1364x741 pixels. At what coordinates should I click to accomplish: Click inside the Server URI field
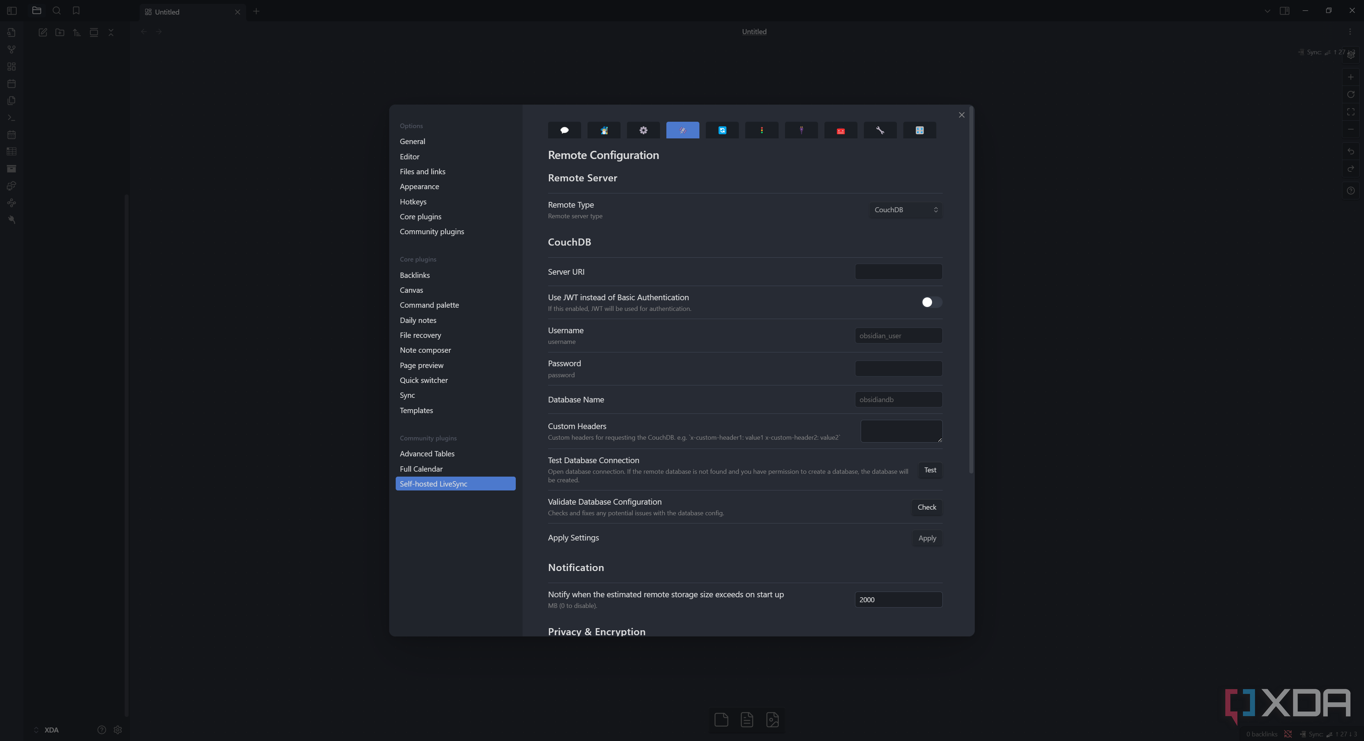[x=898, y=272]
